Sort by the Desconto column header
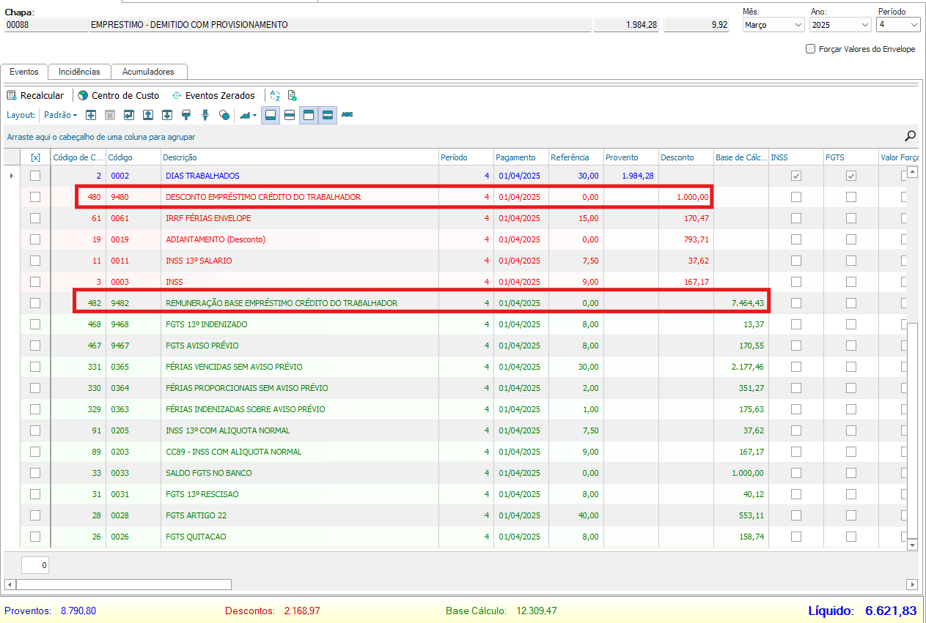This screenshot has width=926, height=623. tap(686, 157)
